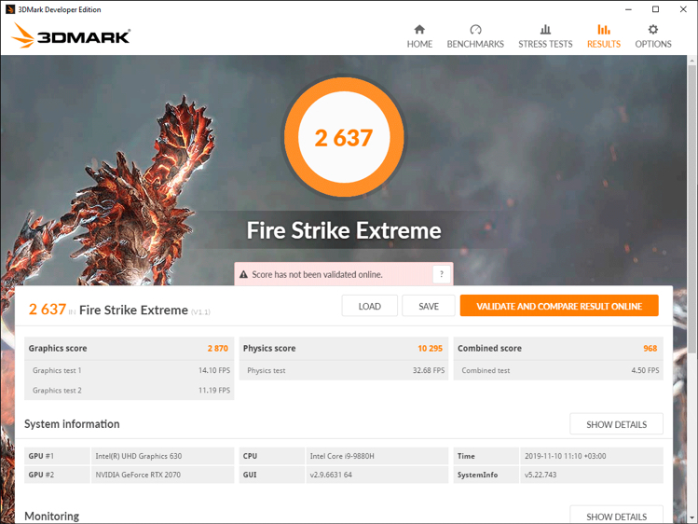The image size is (698, 524).
Task: Show details for System information
Action: [x=616, y=424]
